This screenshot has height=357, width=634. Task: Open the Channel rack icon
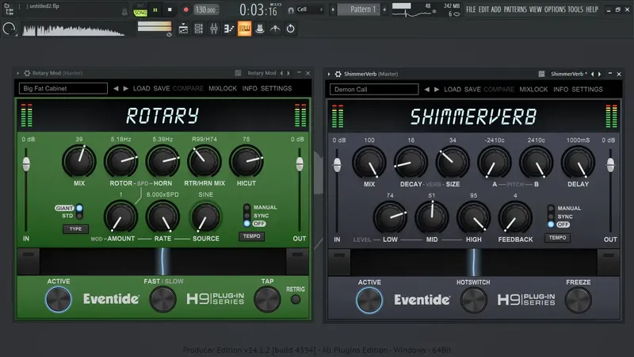point(199,29)
